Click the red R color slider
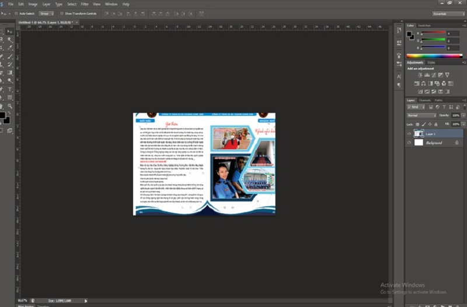 pyautogui.click(x=433, y=32)
